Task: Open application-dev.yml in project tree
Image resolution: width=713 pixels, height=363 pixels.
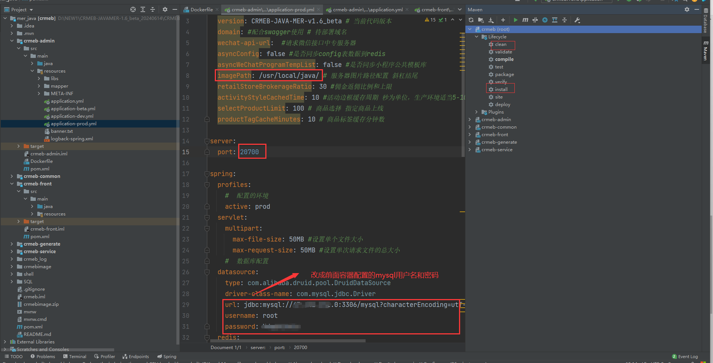Action: [72, 116]
